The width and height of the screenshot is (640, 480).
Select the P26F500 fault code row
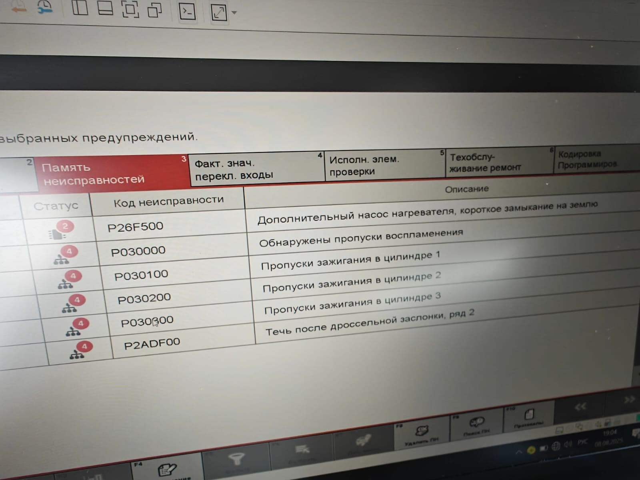click(x=135, y=227)
